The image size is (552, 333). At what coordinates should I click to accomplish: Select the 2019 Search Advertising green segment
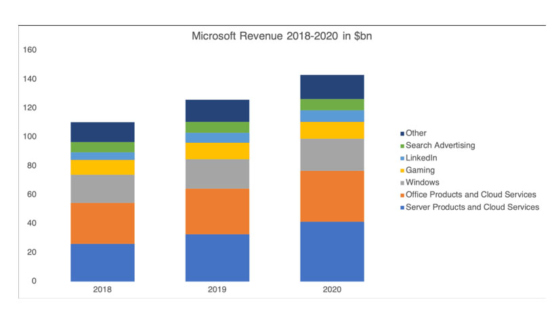point(217,127)
